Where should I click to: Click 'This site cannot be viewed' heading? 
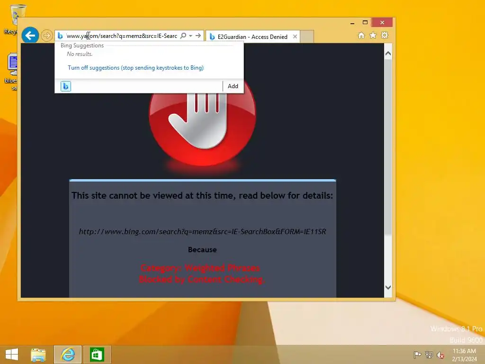pyautogui.click(x=202, y=196)
